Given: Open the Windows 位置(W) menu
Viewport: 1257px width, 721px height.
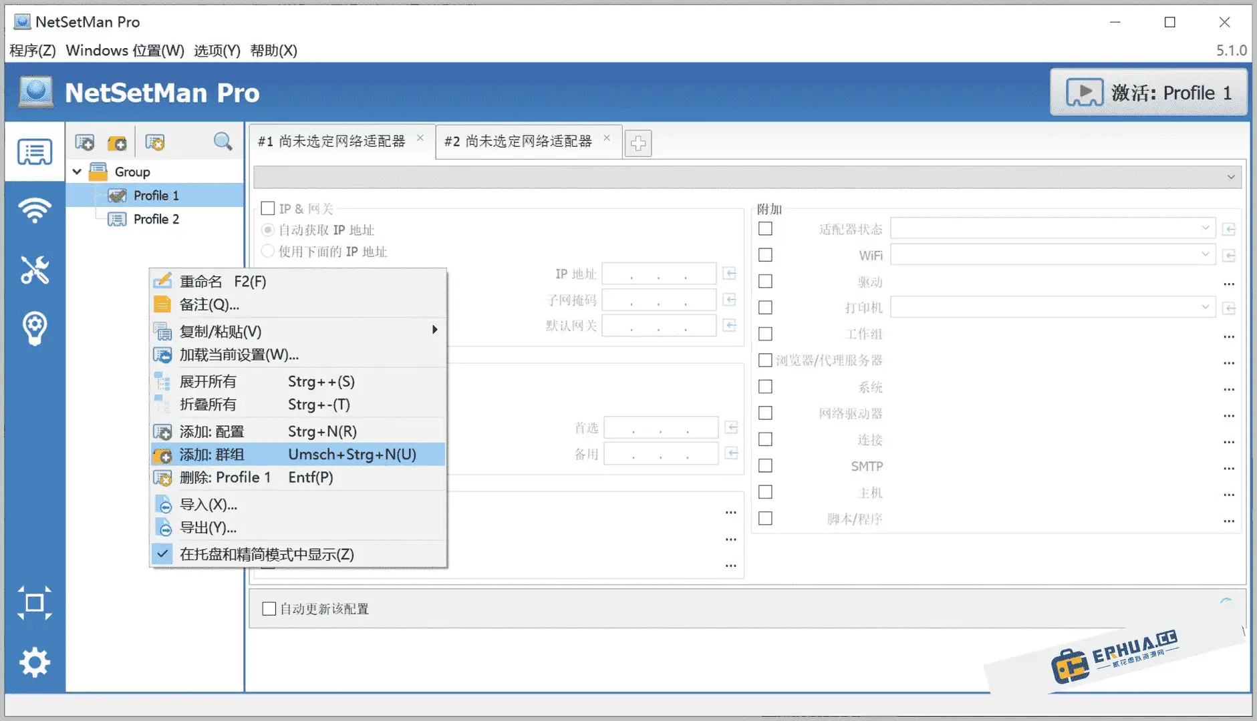Looking at the screenshot, I should coord(125,51).
